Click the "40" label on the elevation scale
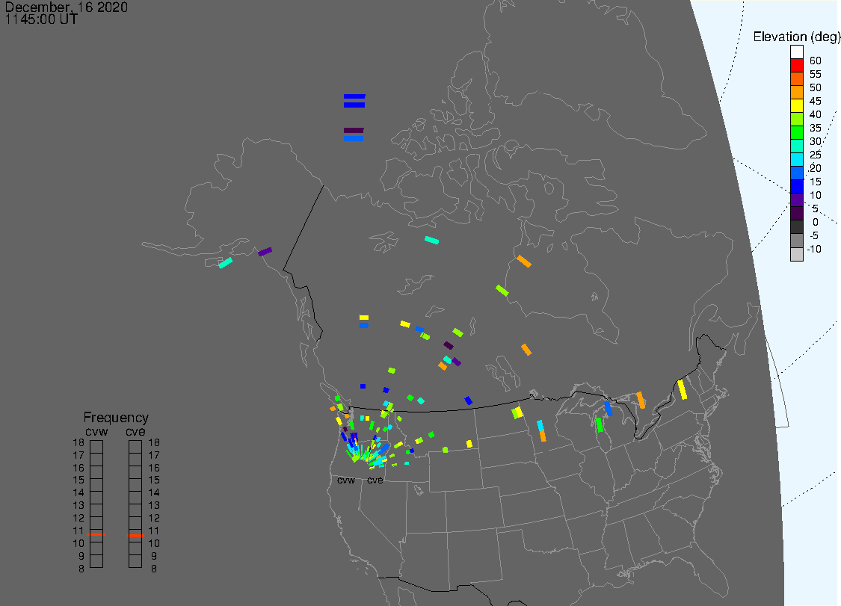 tap(816, 114)
